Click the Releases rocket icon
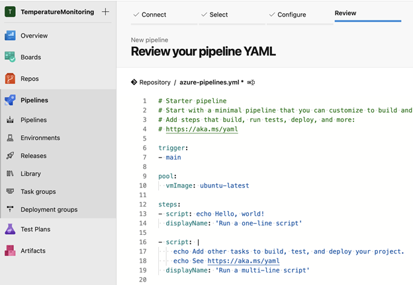Screen dimensions: 413x285 [10, 156]
